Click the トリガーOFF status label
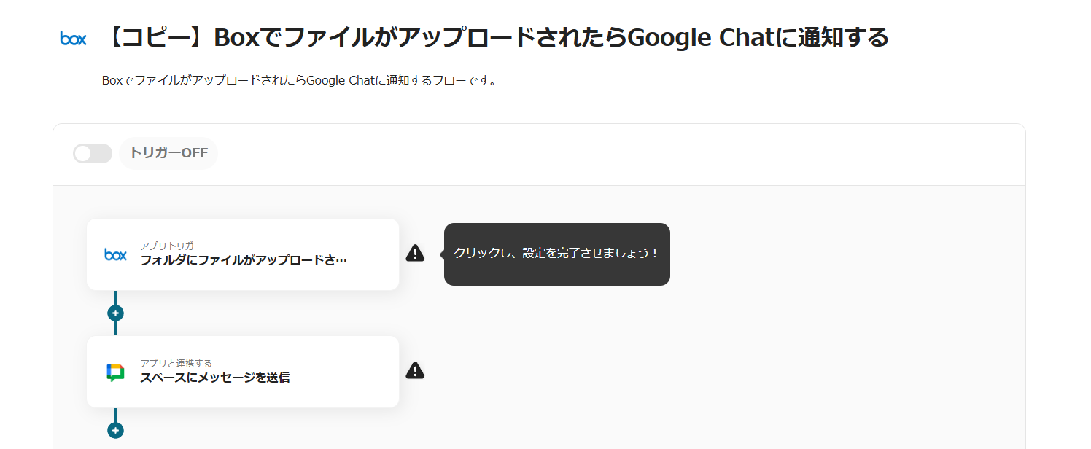The height and width of the screenshot is (449, 1091). tap(168, 153)
